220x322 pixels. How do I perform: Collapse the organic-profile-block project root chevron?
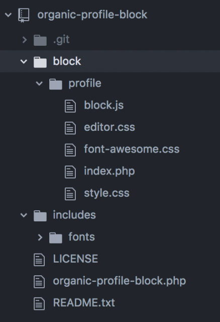click(8, 15)
